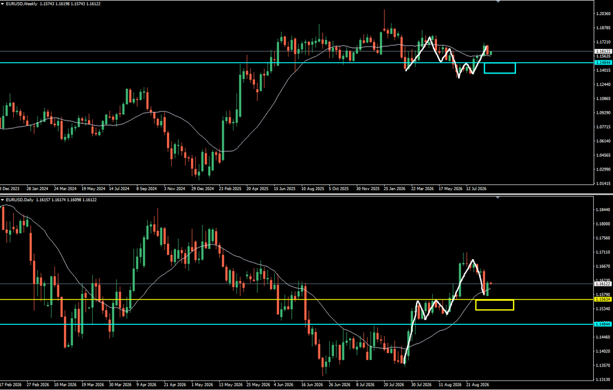Click the chart shift triangle on Daily chart
This screenshot has width=613, height=390.
click(497, 198)
